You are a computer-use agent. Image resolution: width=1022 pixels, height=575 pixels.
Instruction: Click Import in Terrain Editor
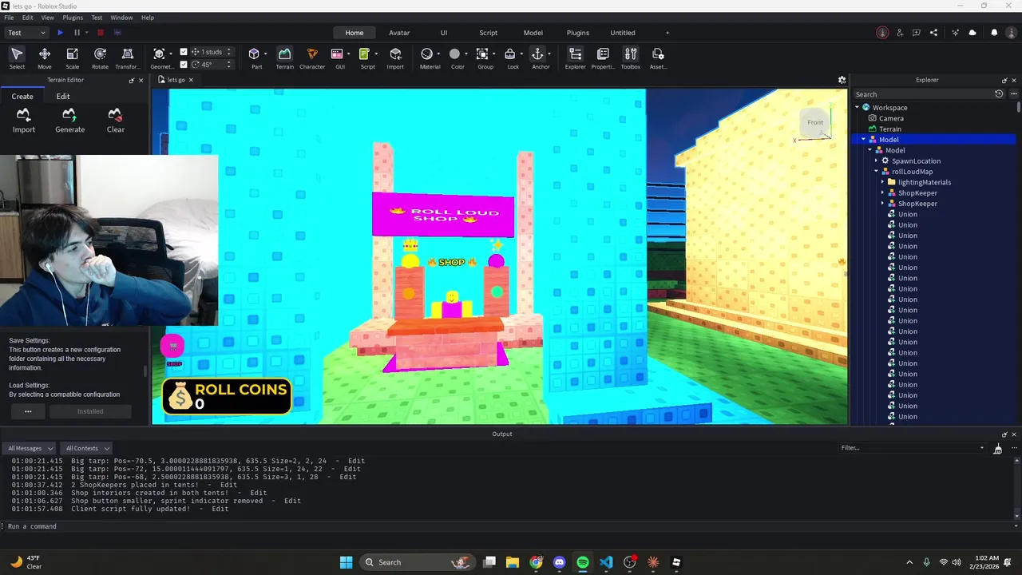[23, 121]
